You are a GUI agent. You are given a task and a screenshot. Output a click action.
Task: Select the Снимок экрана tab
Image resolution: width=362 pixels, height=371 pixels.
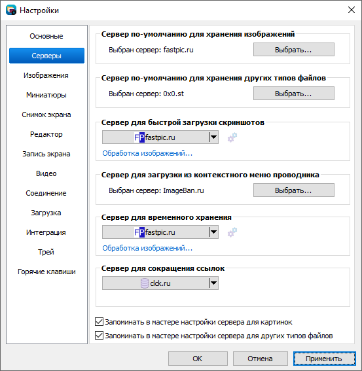46,115
